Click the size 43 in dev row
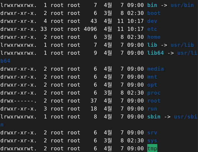 coord(94,21)
